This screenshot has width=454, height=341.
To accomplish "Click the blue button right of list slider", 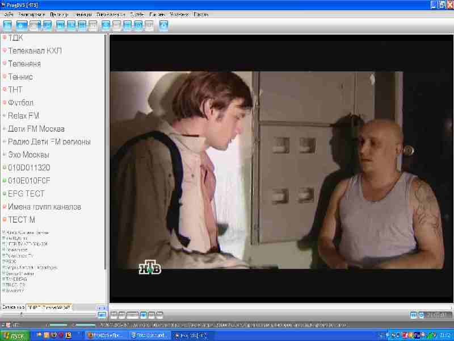I will tap(102, 314).
